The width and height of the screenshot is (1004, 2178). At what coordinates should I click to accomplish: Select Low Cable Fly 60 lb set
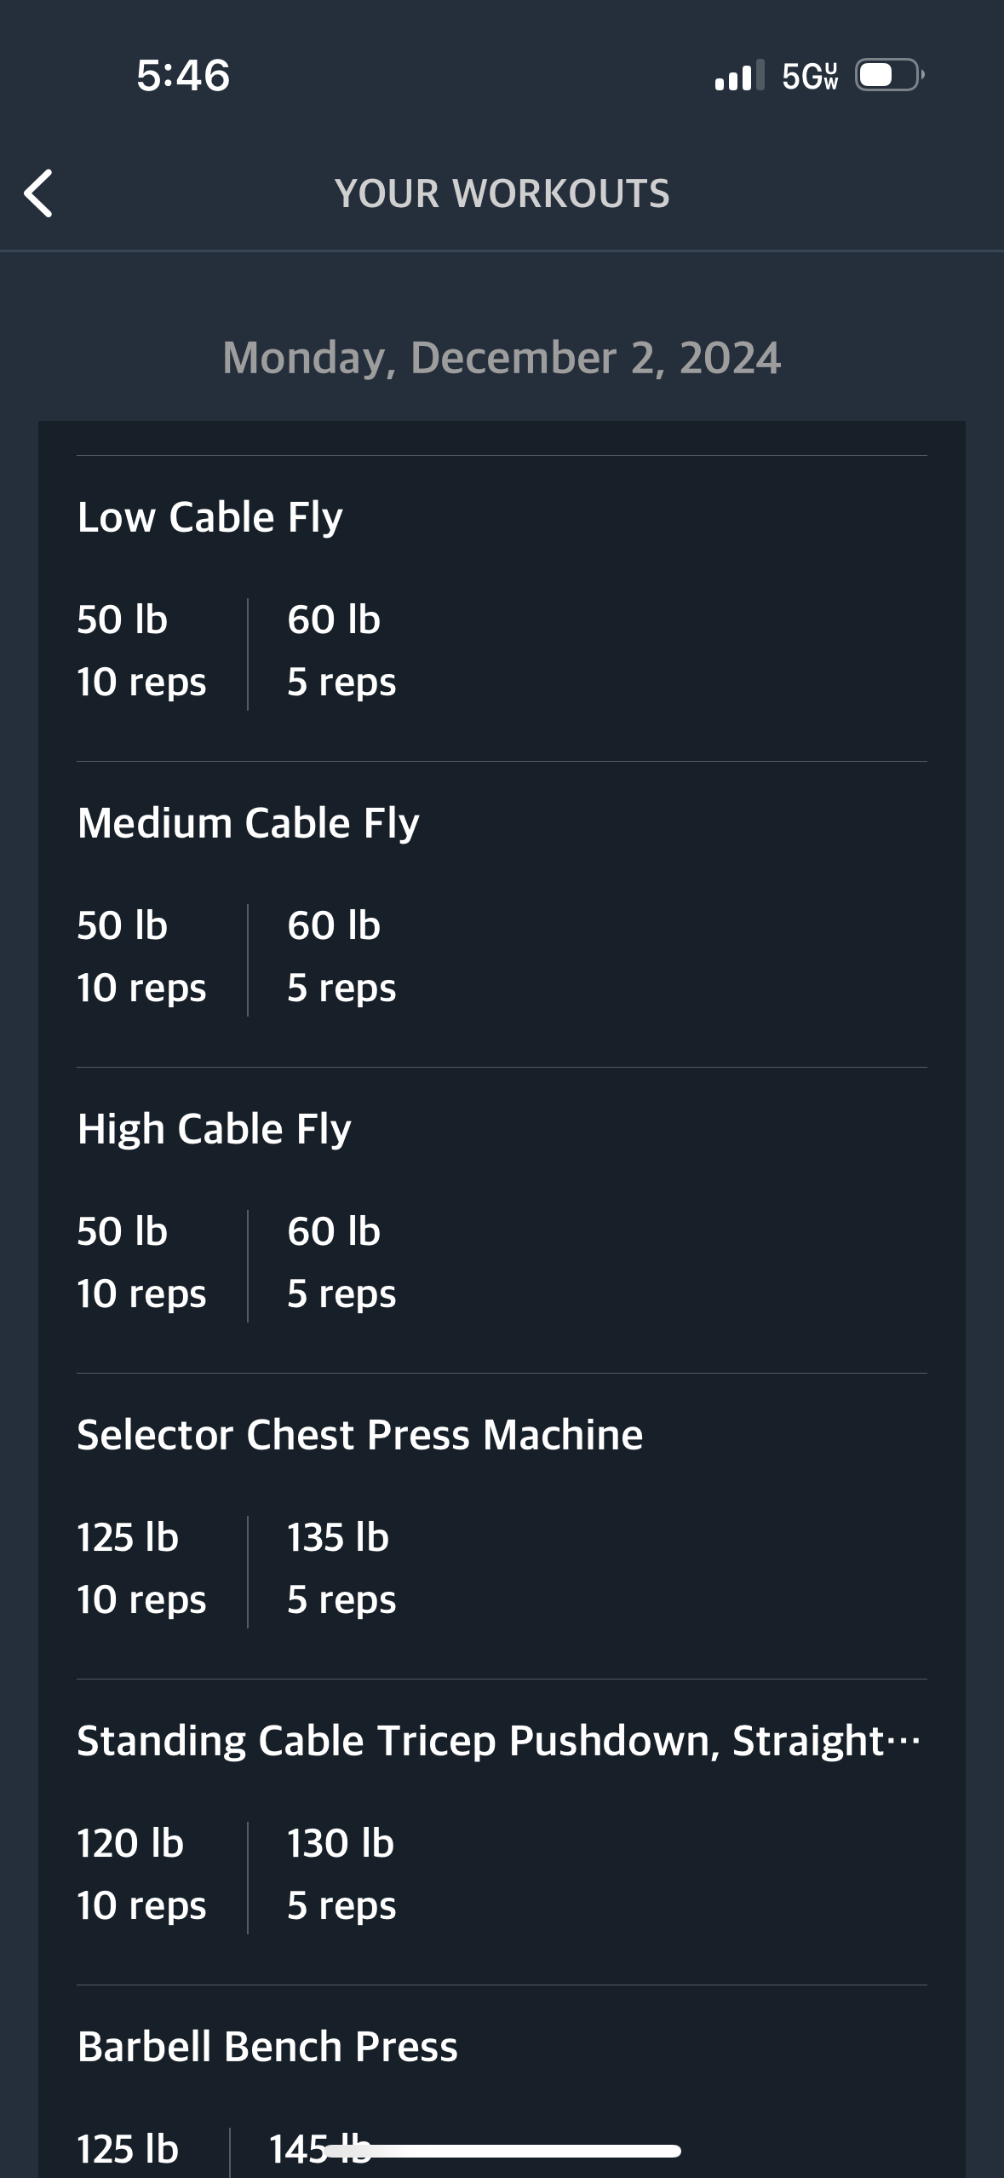(x=341, y=651)
